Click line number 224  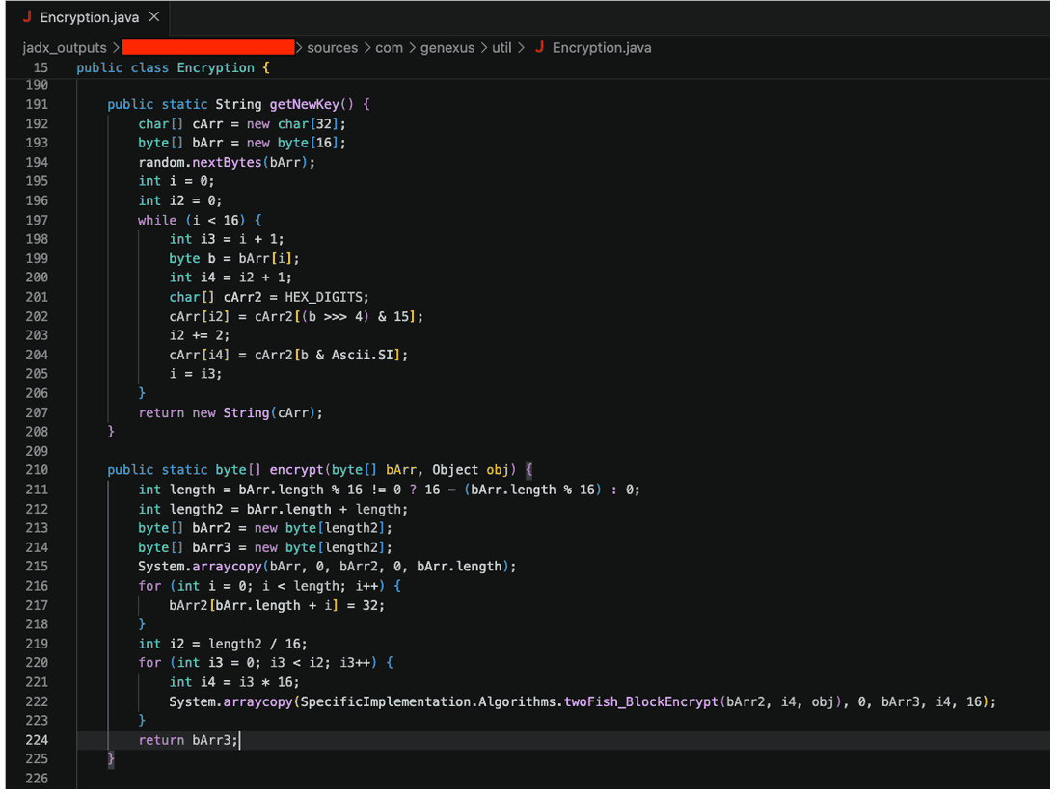(37, 740)
